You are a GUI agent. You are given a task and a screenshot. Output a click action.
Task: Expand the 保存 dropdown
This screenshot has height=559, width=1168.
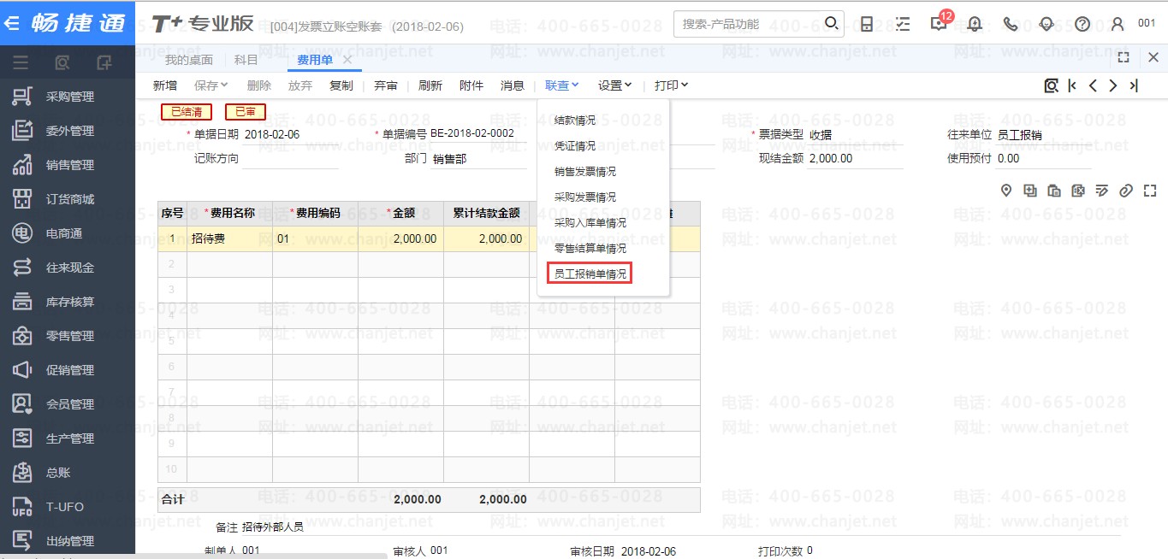(210, 85)
